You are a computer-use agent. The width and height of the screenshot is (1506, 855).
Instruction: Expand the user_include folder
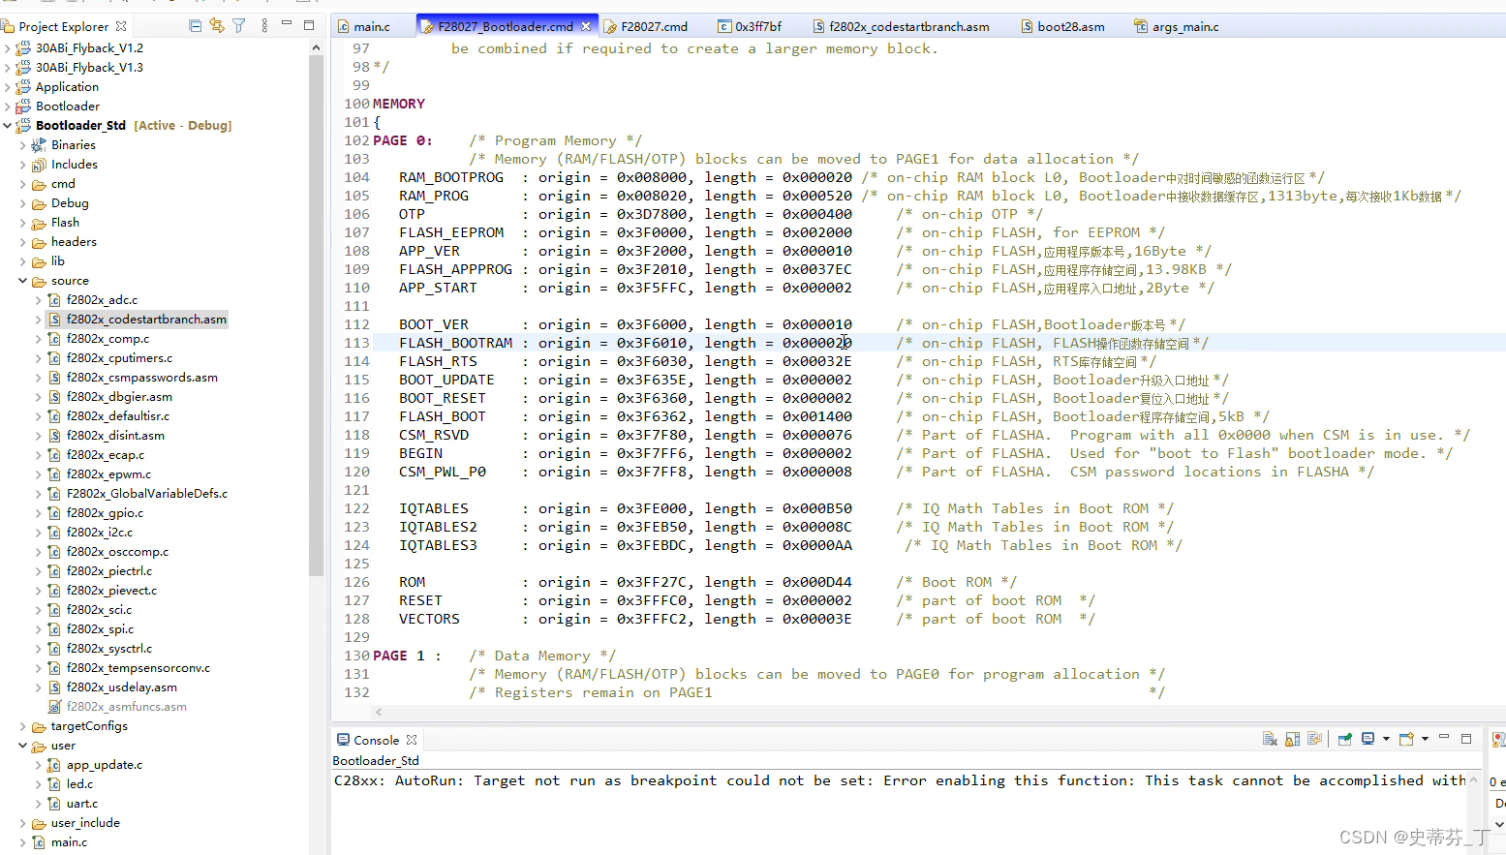coord(23,822)
